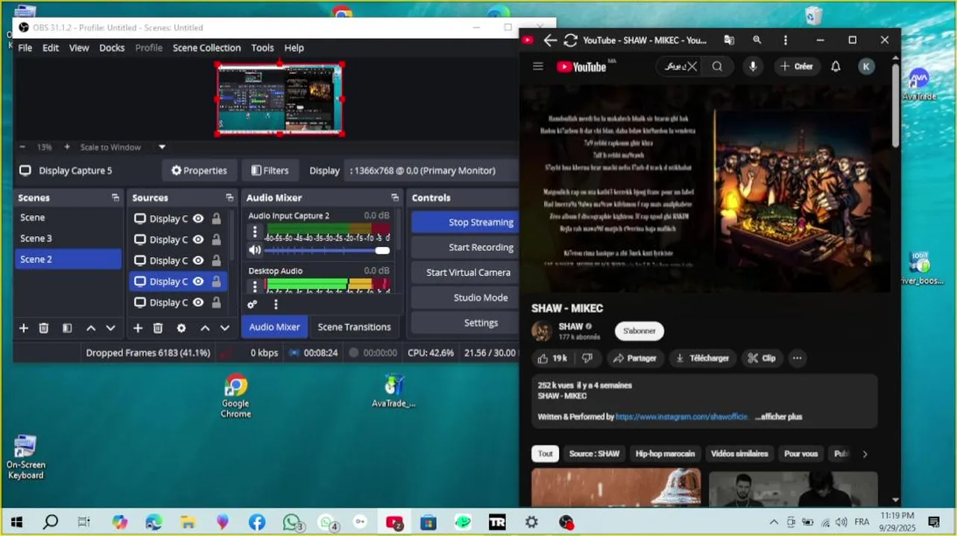This screenshot has height=536, width=957.
Task: Go back in the YouTube window
Action: [x=550, y=40]
